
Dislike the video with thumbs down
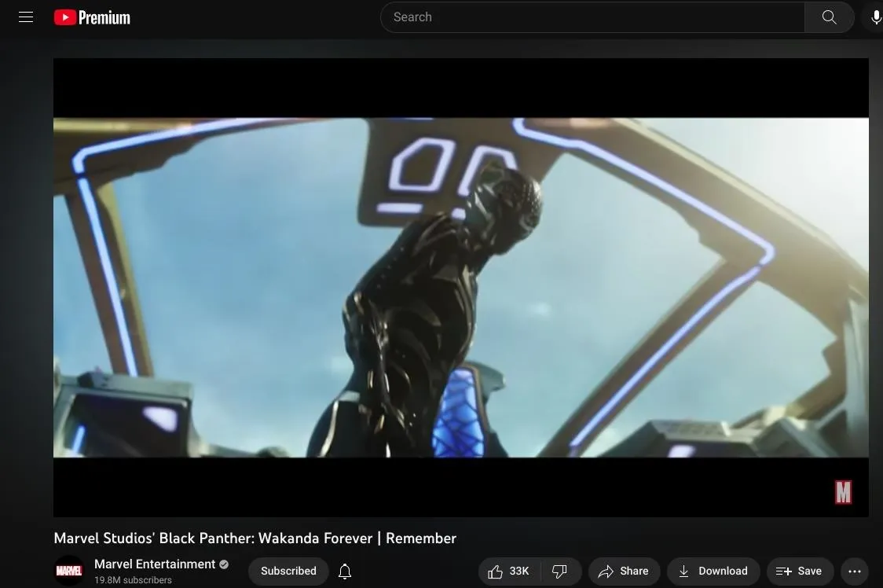click(x=560, y=571)
